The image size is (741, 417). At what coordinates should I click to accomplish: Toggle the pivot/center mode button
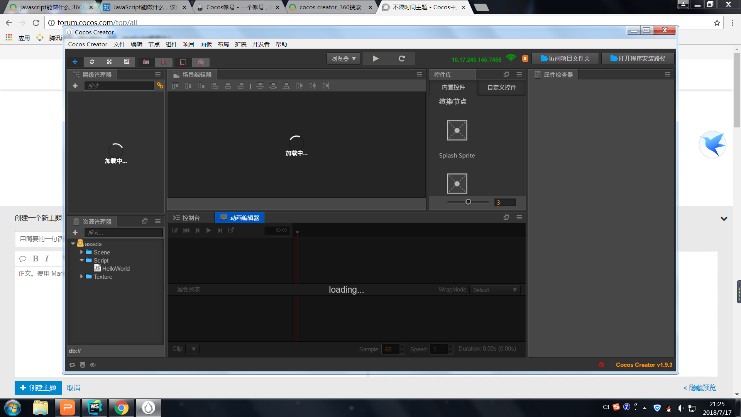pyautogui.click(x=146, y=62)
